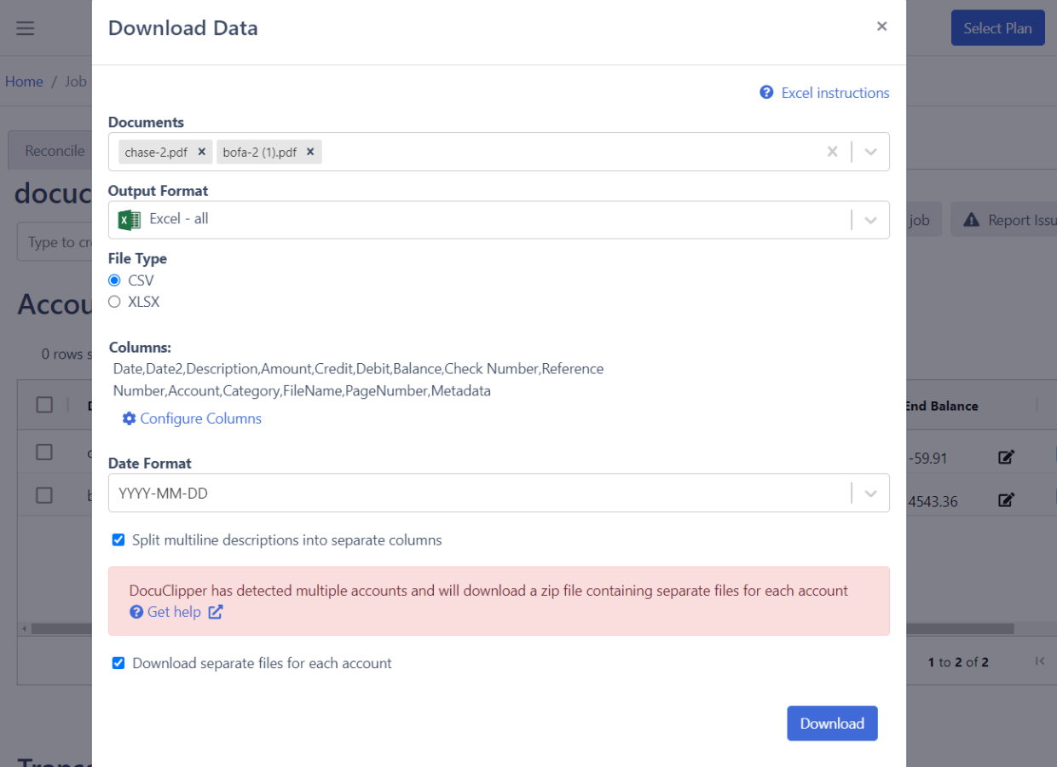Click the Excel instructions help icon
This screenshot has height=767, width=1057.
click(766, 93)
